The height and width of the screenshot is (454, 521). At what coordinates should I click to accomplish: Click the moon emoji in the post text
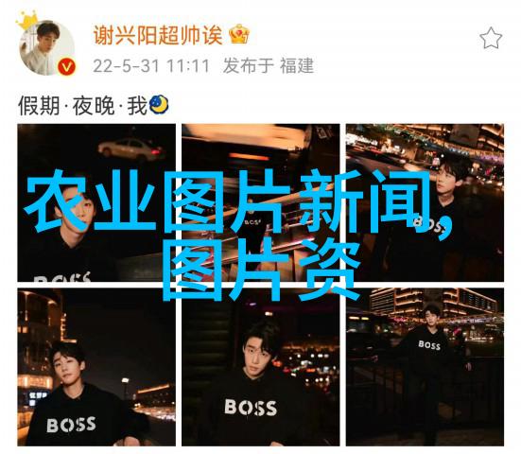(x=159, y=105)
